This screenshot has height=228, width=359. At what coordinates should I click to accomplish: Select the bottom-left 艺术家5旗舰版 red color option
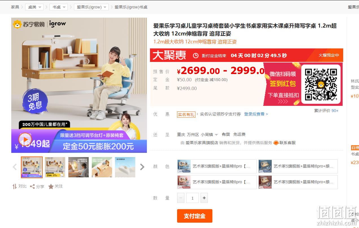tap(217, 182)
